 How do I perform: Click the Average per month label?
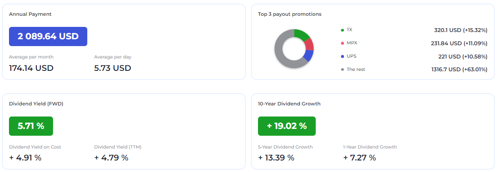click(x=31, y=57)
